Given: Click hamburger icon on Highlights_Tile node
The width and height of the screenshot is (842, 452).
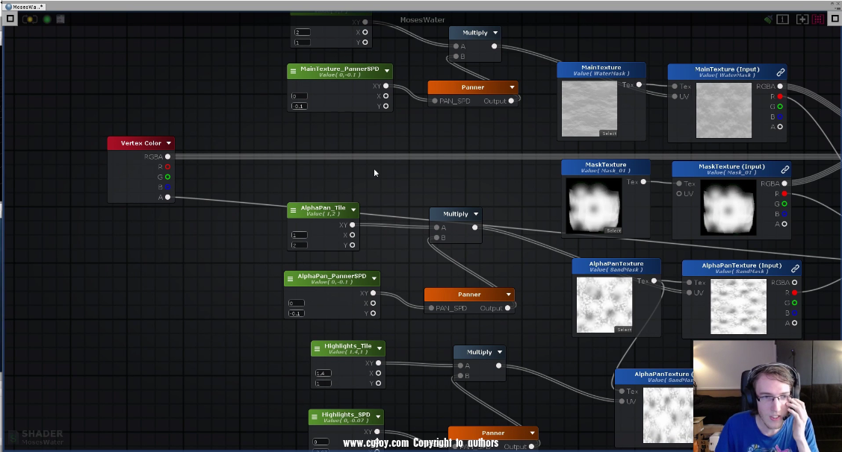Looking at the screenshot, I should pos(317,348).
